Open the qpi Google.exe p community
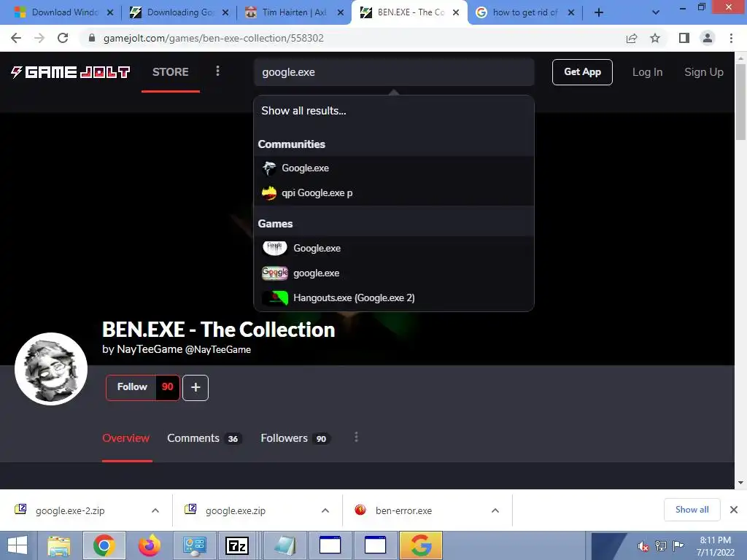The height and width of the screenshot is (560, 747). pyautogui.click(x=393, y=192)
